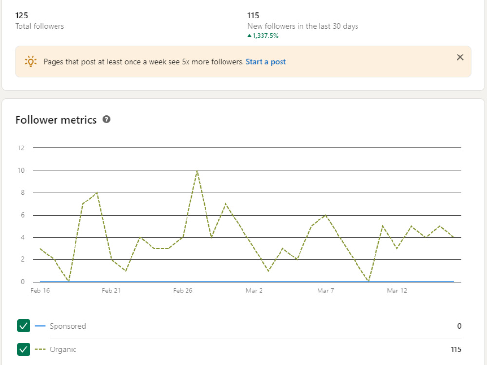
Task: Select the 125 total followers figure
Action: [x=21, y=16]
